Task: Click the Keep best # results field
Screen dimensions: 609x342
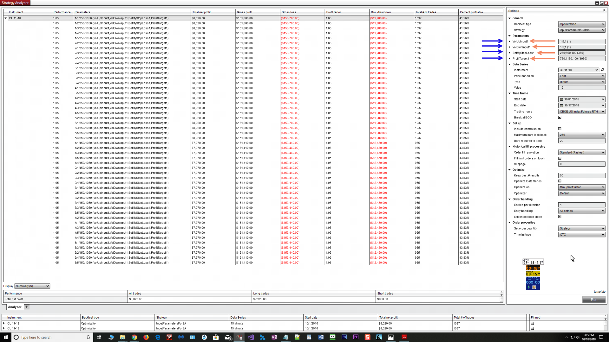Action: (x=582, y=175)
